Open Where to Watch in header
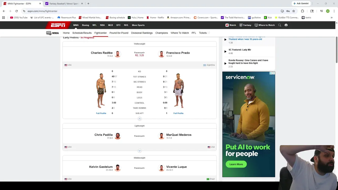Viewport: 338px width, 190px height. coord(265,25)
